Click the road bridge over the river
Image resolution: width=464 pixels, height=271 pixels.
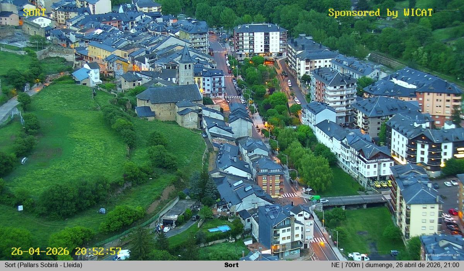354,200
